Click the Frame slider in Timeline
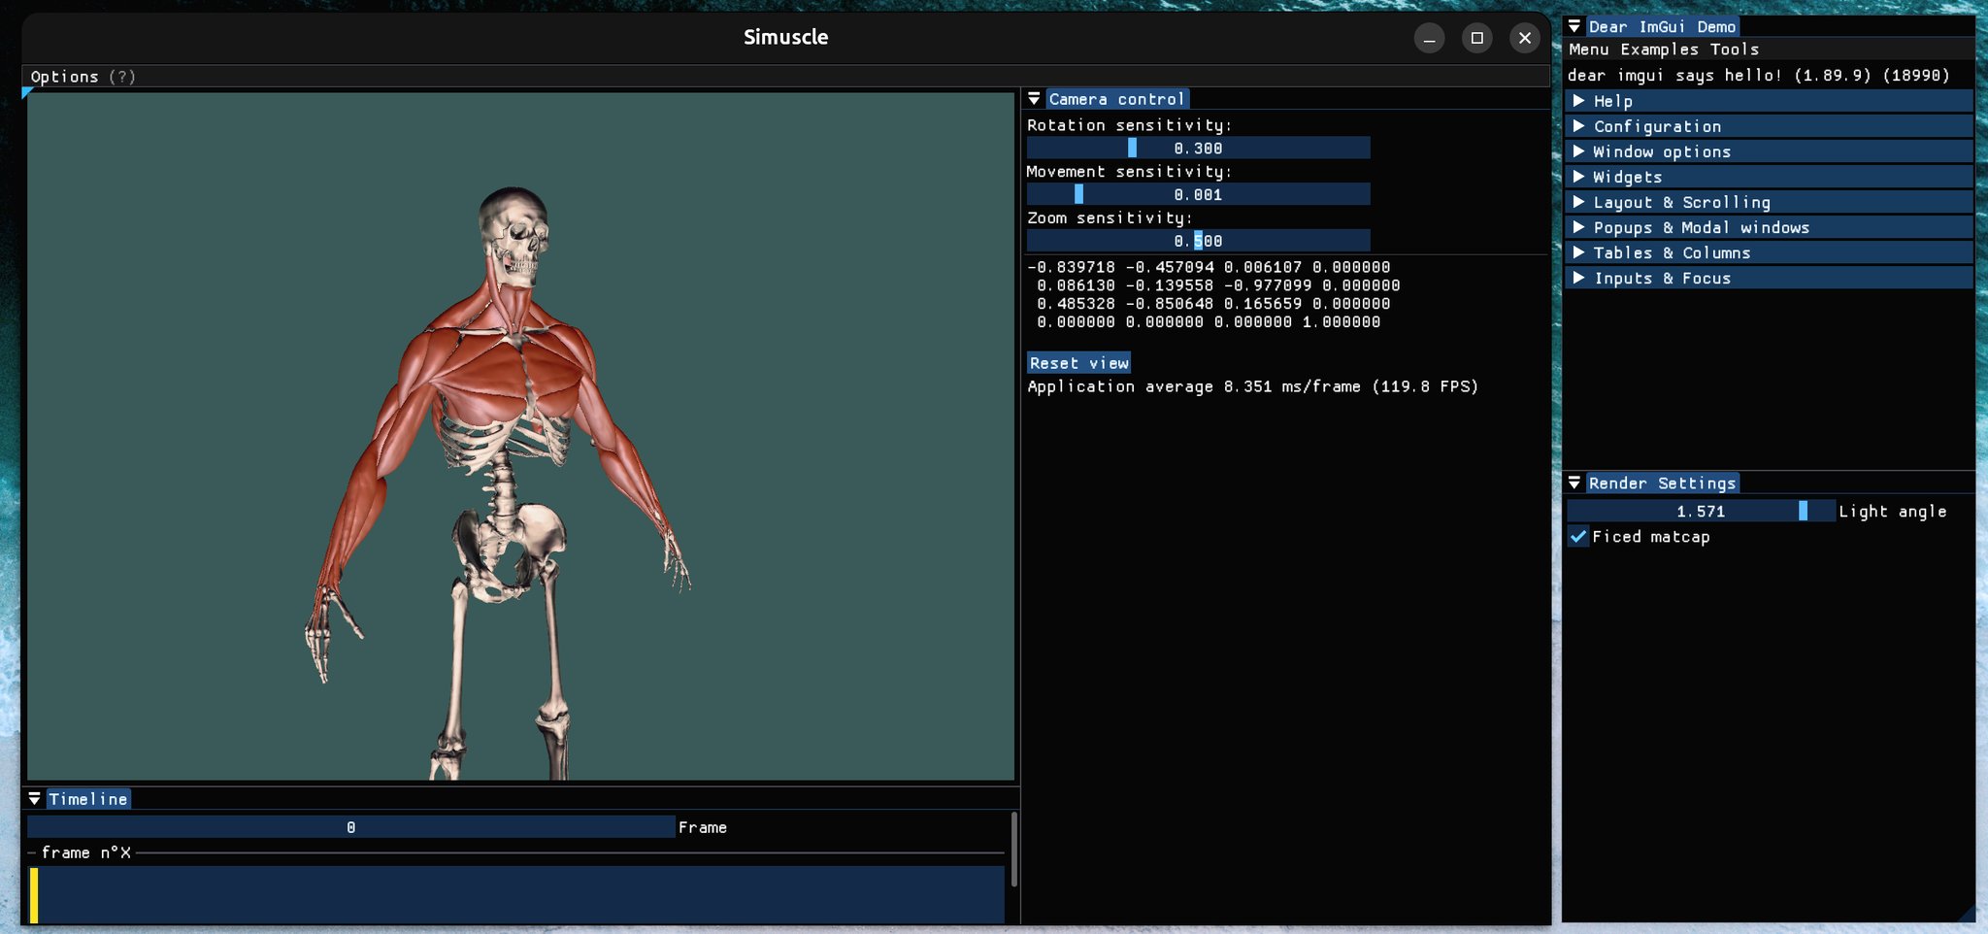1988x934 pixels. pyautogui.click(x=351, y=827)
